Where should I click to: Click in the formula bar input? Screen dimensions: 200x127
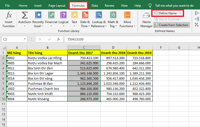coord(128,39)
